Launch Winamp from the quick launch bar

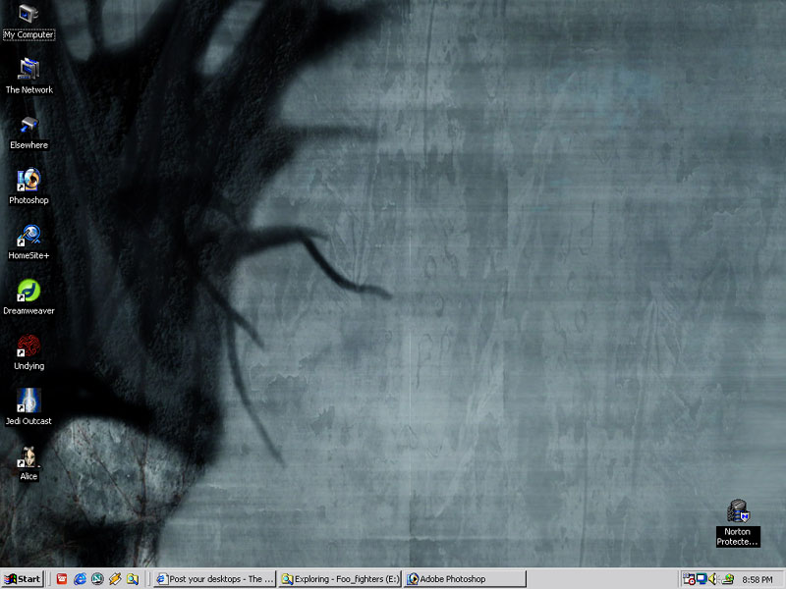(115, 579)
